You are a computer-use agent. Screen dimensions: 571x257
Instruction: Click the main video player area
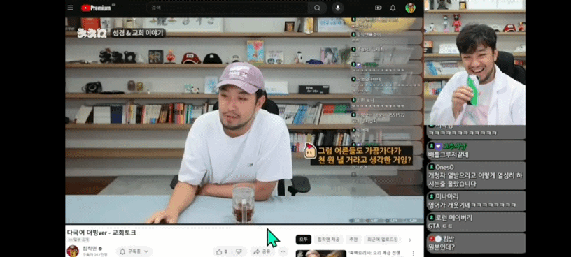click(x=244, y=120)
